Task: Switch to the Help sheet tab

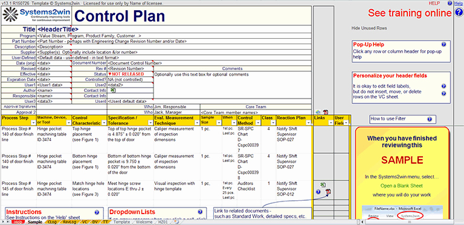Action: point(19,222)
